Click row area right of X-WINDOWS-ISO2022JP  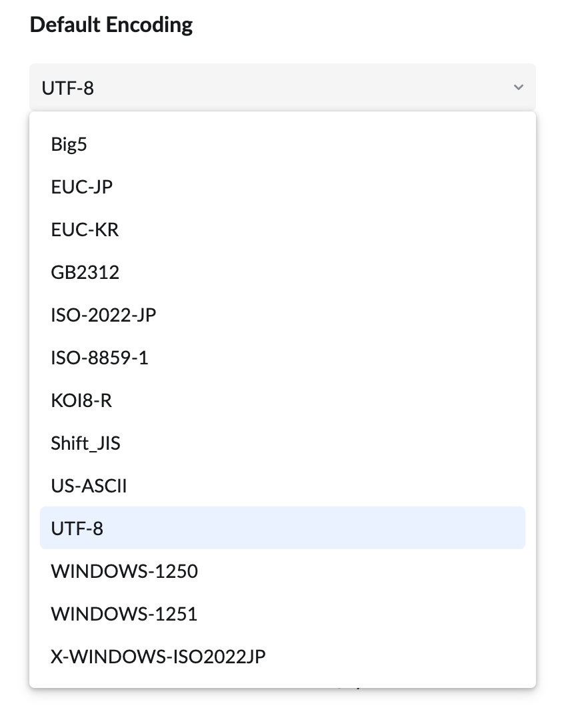tap(400, 657)
